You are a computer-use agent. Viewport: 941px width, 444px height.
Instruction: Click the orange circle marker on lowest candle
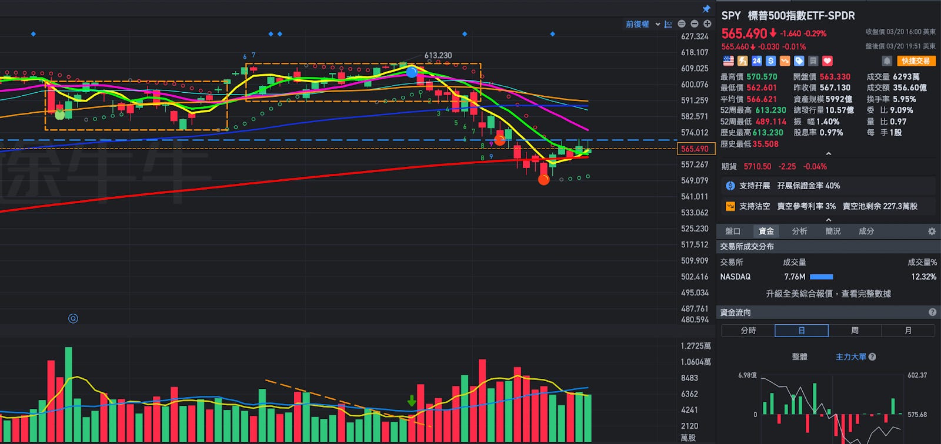point(543,179)
